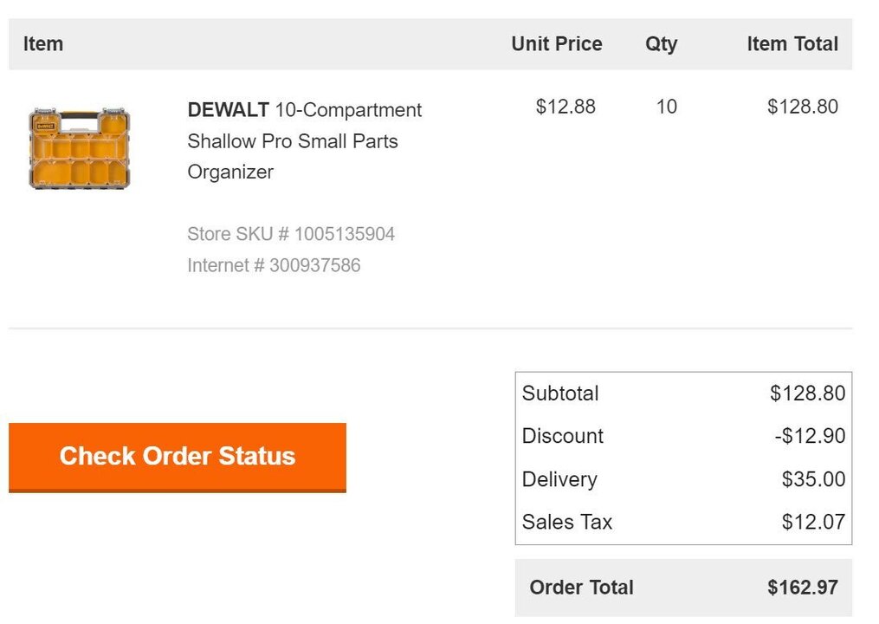
Task: Click the Discount row label
Action: coord(562,436)
